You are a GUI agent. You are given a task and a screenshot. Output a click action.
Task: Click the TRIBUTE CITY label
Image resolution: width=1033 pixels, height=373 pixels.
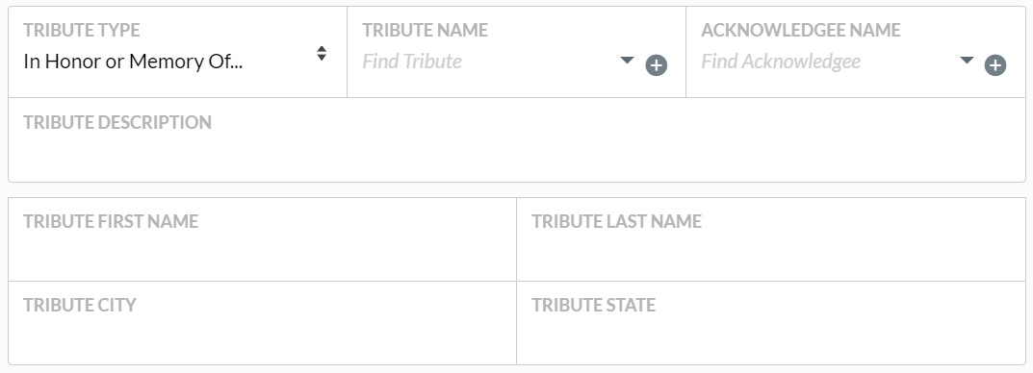(80, 306)
